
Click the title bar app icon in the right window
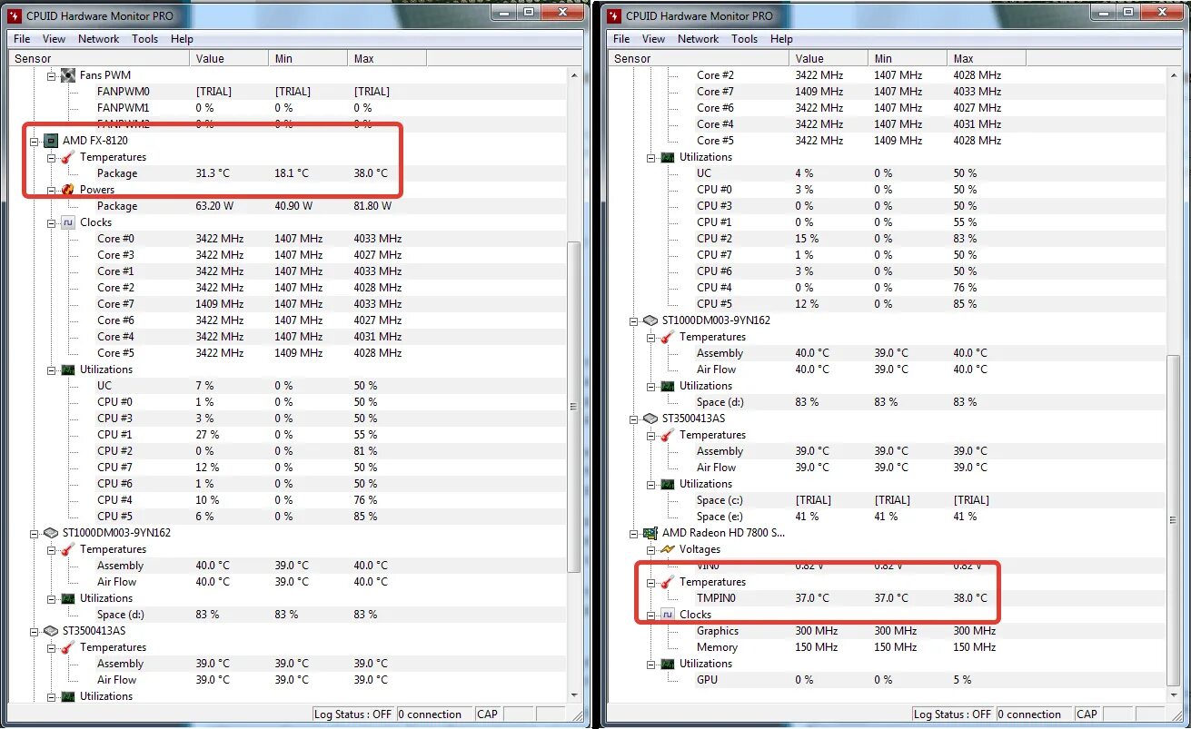[x=614, y=15]
